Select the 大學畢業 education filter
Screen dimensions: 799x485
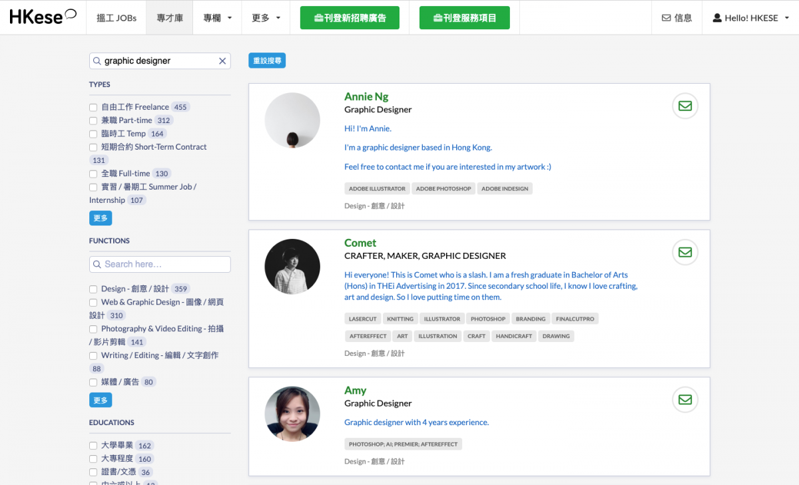tap(94, 446)
